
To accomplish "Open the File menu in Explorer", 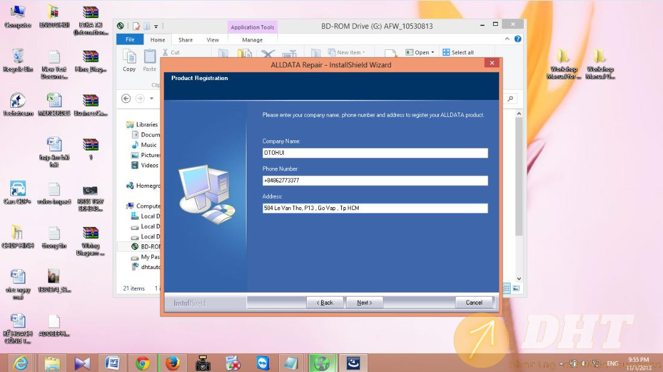I will coord(130,40).
